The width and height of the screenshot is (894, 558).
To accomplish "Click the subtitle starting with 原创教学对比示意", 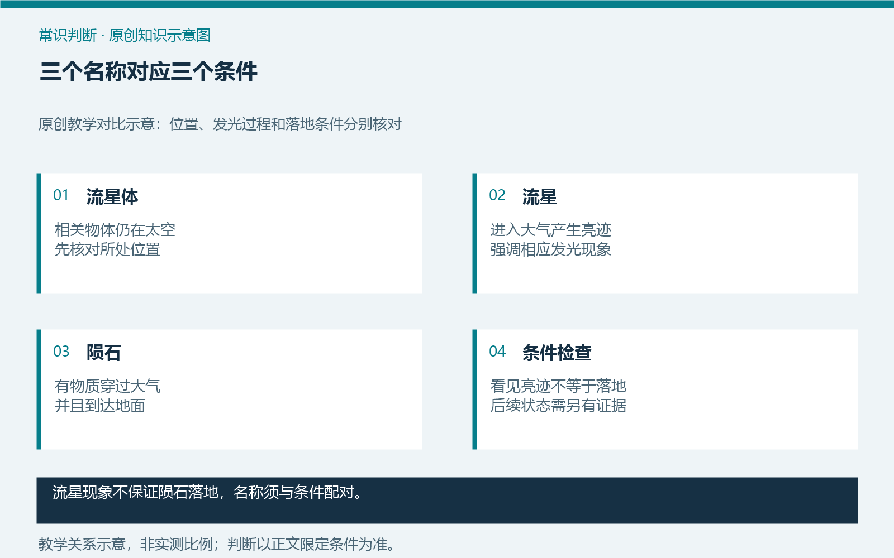I will [x=220, y=124].
